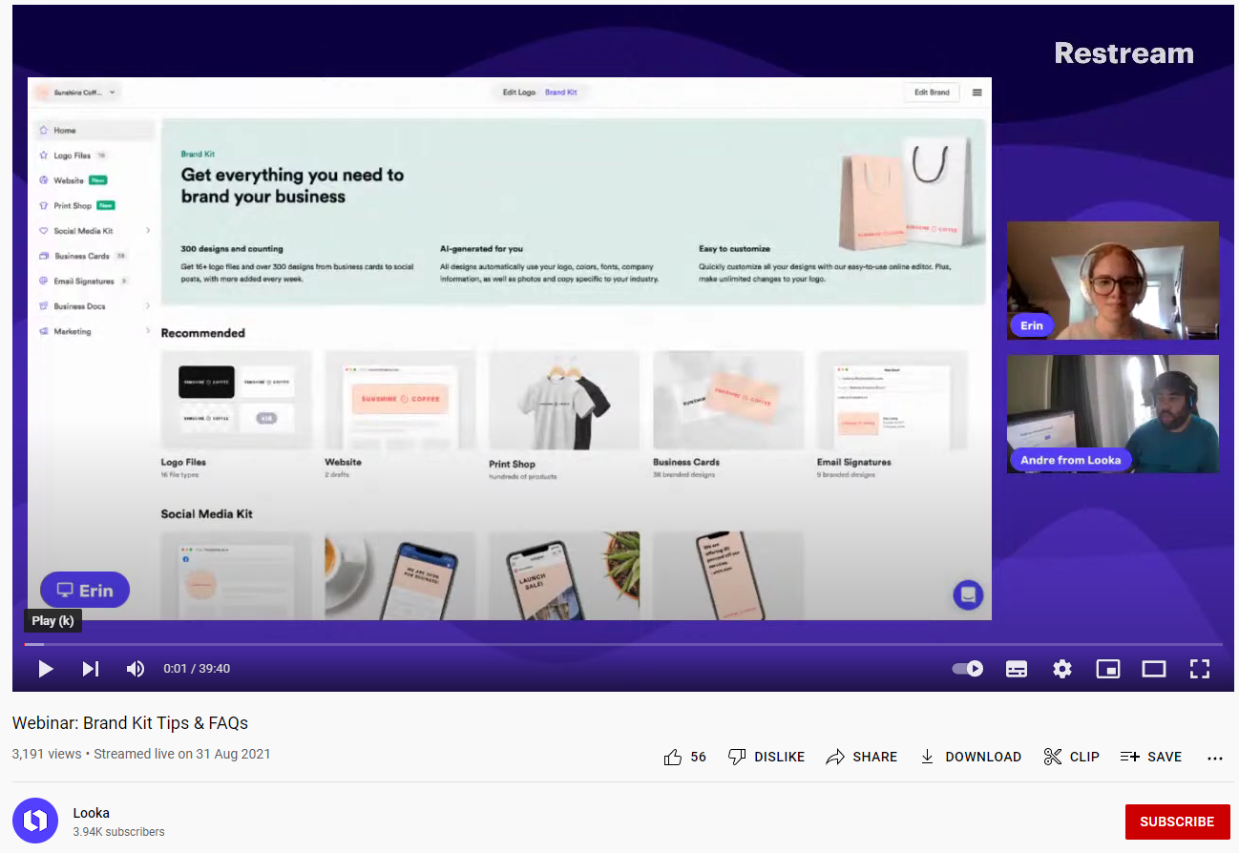Open the Looka channel name link

(92, 813)
